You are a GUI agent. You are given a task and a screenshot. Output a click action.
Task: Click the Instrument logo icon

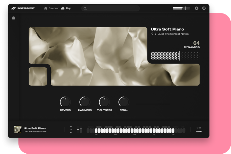13,8
